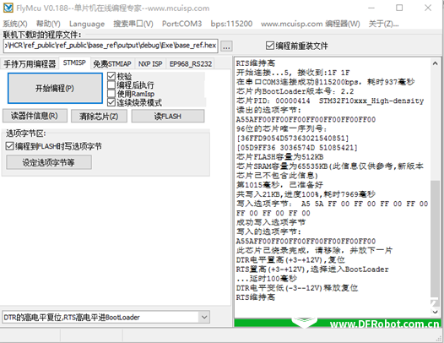The image size is (444, 343).
Task: Click the www.DFRobot.com.cn banner link
Action: click(385, 324)
